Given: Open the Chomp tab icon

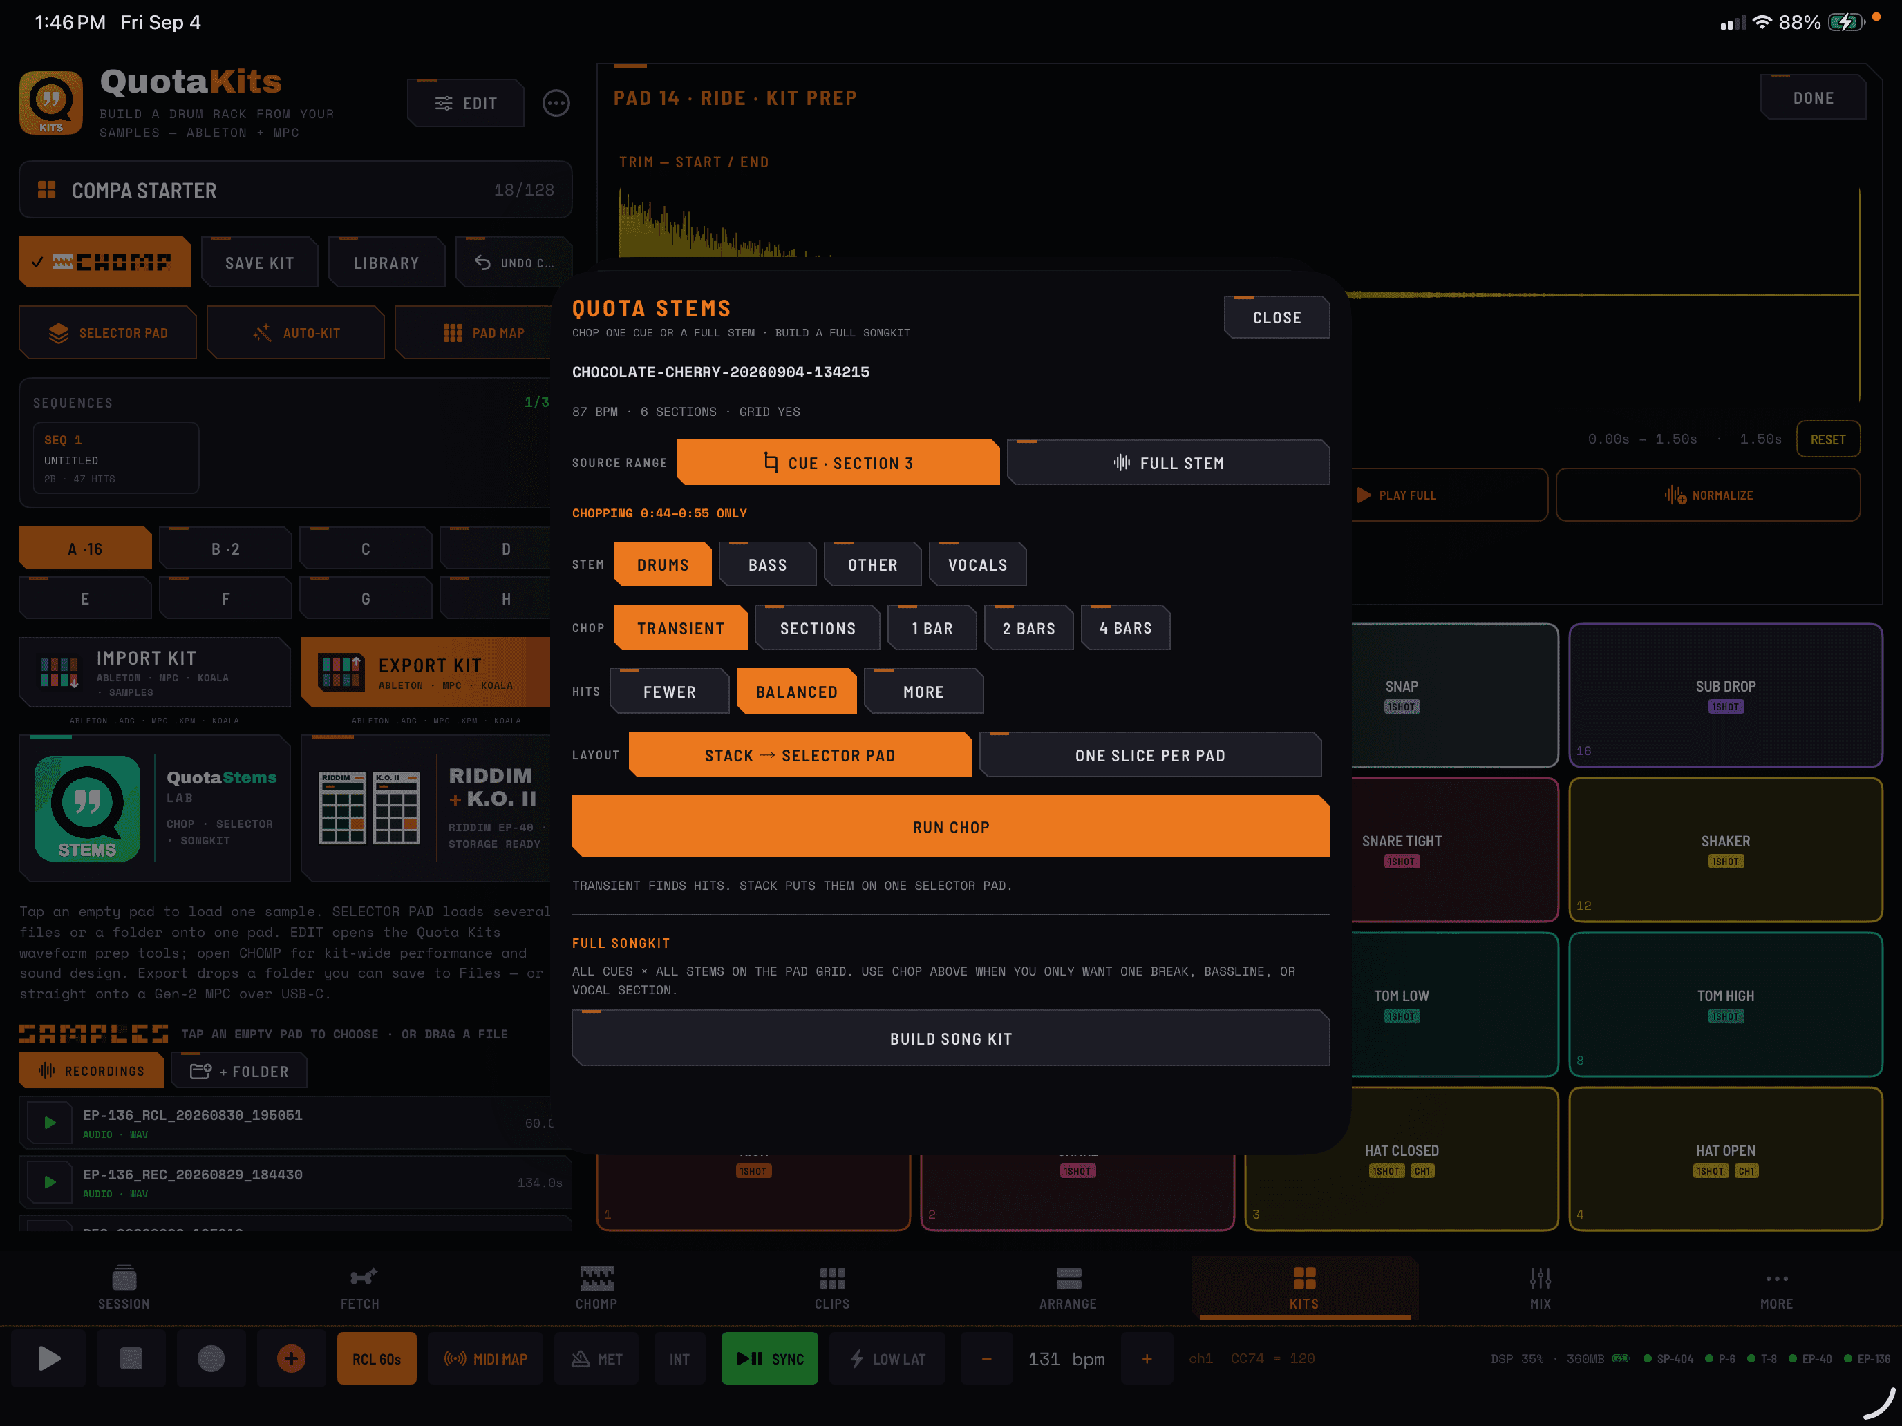Looking at the screenshot, I should 596,1277.
